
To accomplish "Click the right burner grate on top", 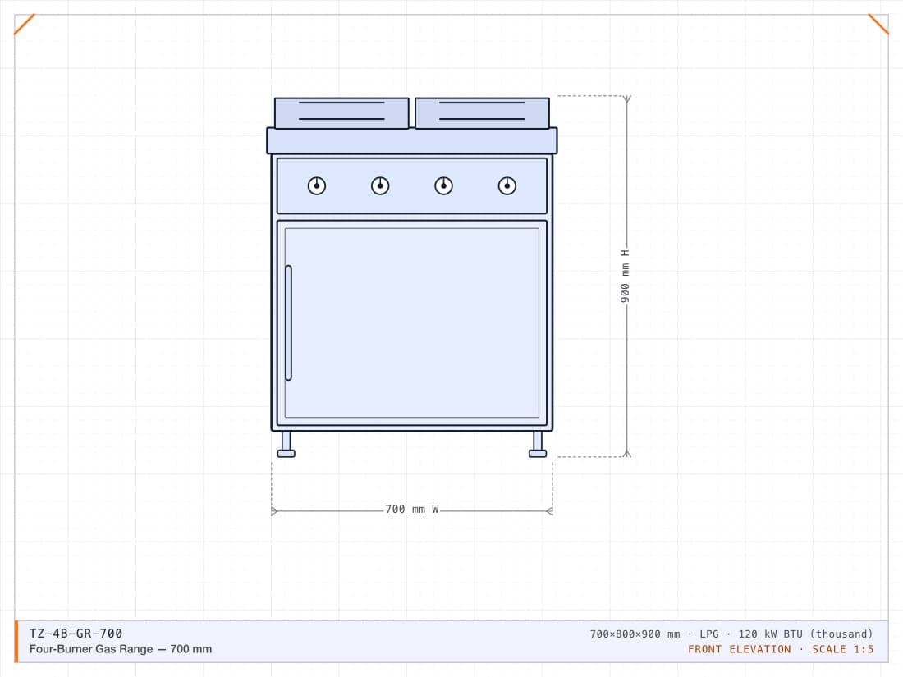I will (482, 113).
